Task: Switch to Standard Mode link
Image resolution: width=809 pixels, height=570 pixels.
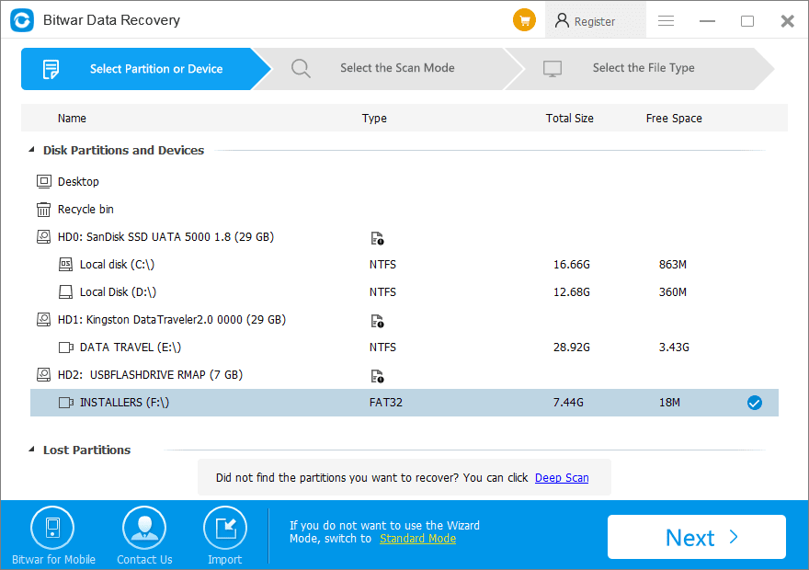Action: click(418, 539)
